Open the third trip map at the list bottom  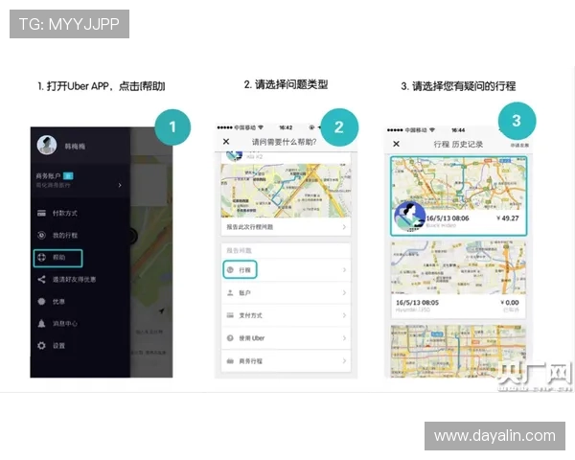tap(458, 351)
